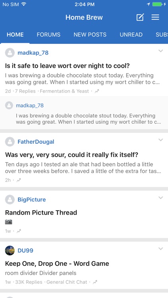Screen dimensions: 168x298
Task: Tap DU99's profile picture
Action: click(10, 250)
